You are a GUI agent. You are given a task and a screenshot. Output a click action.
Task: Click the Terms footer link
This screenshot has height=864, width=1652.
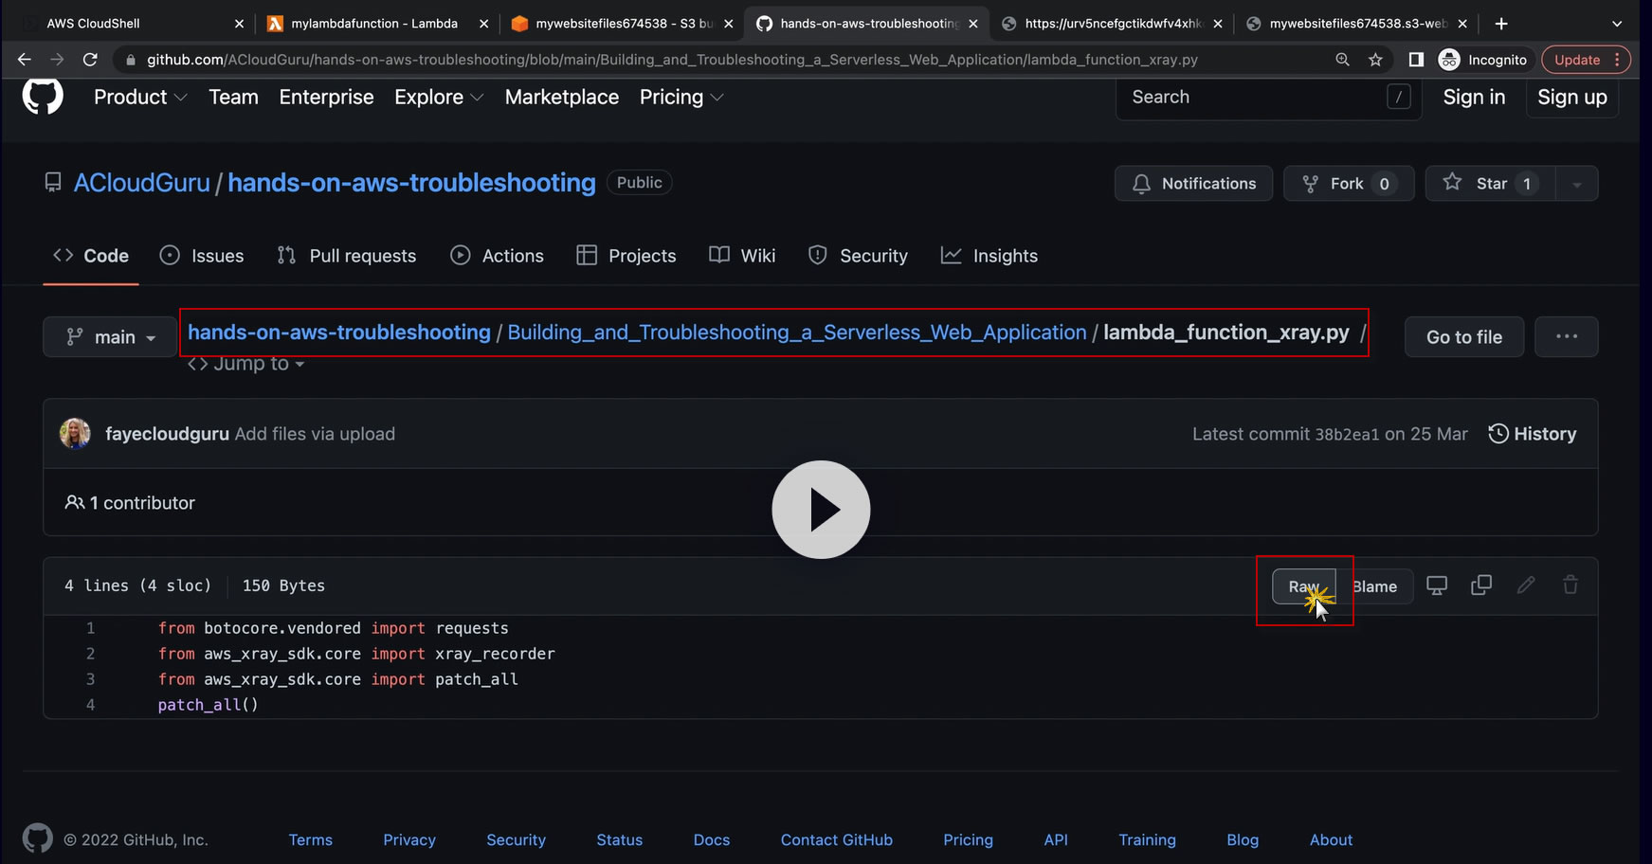311,839
